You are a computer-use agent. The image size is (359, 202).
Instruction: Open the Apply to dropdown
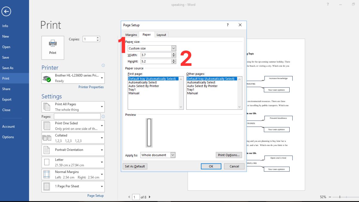point(173,155)
